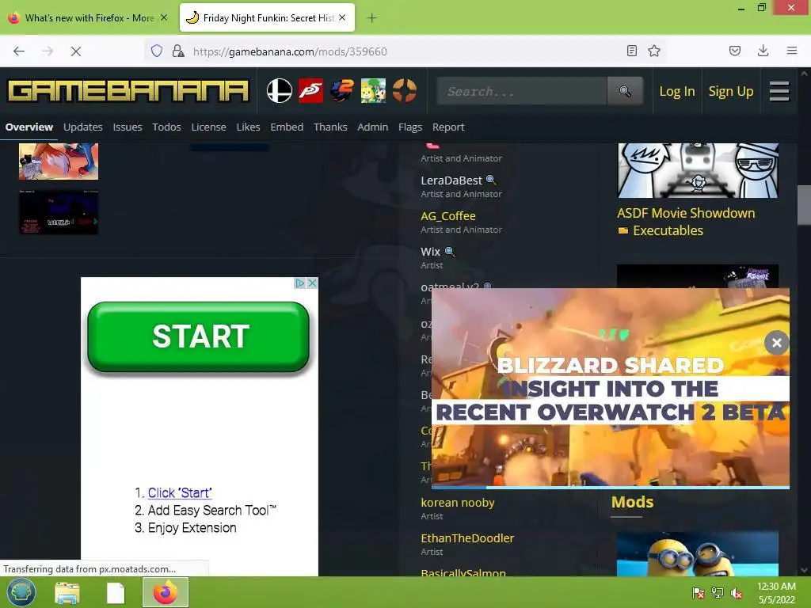Switch to Todos tab
The height and width of the screenshot is (608, 811).
pyautogui.click(x=166, y=127)
